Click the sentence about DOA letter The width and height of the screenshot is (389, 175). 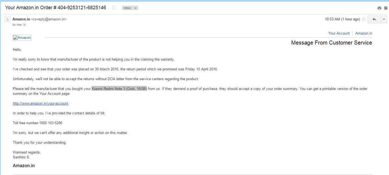(x=105, y=79)
